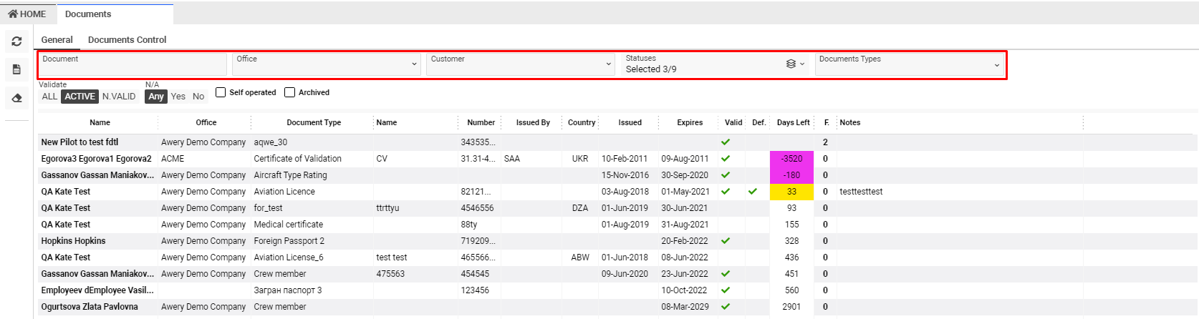Open the Customer dropdown filter
The width and height of the screenshot is (1199, 319).
coord(520,64)
